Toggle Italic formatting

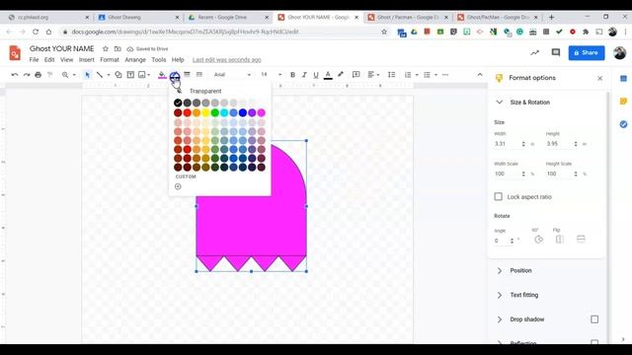(x=304, y=75)
